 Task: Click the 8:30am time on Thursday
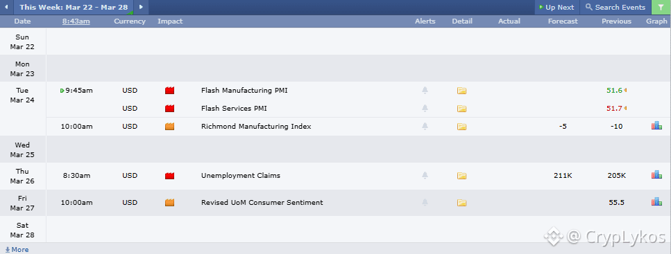[76, 176]
